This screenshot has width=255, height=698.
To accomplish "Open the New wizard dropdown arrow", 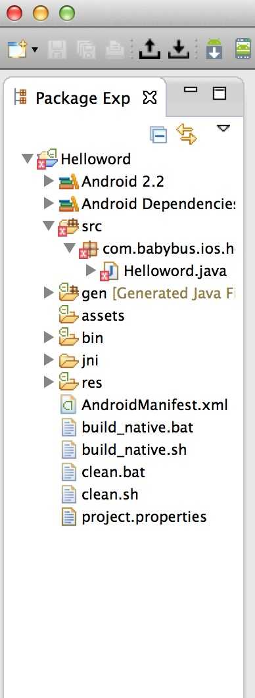I will click(x=34, y=49).
